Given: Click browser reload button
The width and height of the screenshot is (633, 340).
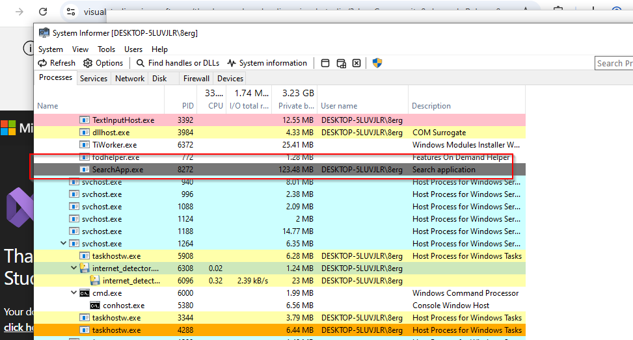Looking at the screenshot, I should click(43, 12).
